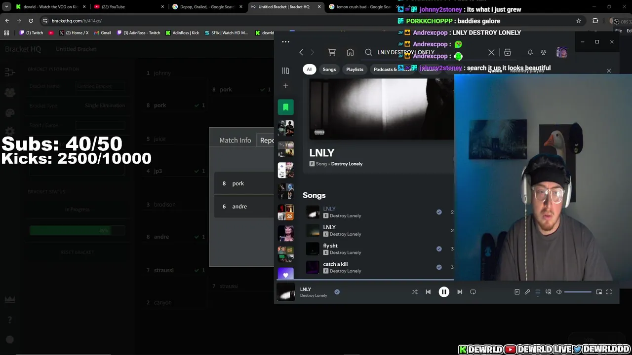Go back in the browser

coord(7,21)
